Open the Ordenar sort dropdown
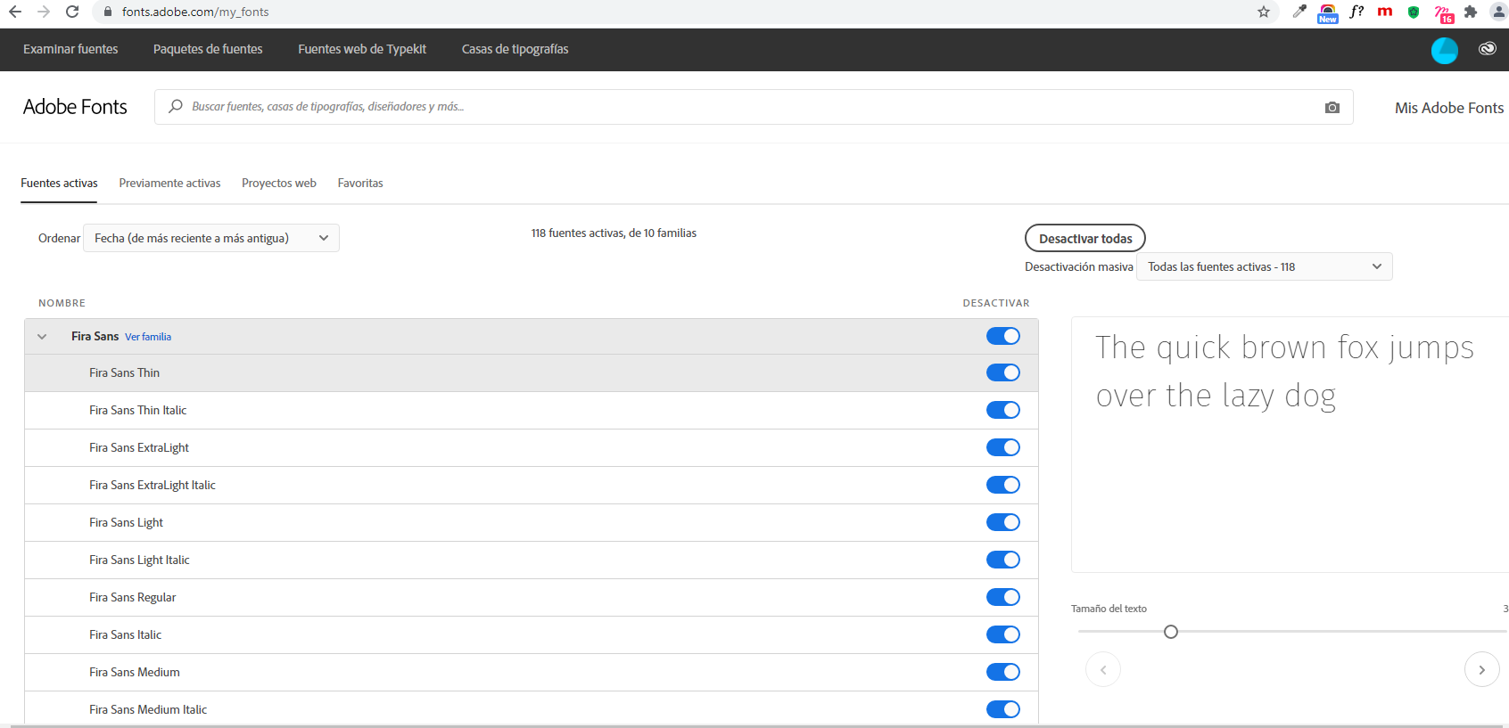The image size is (1509, 728). point(211,238)
